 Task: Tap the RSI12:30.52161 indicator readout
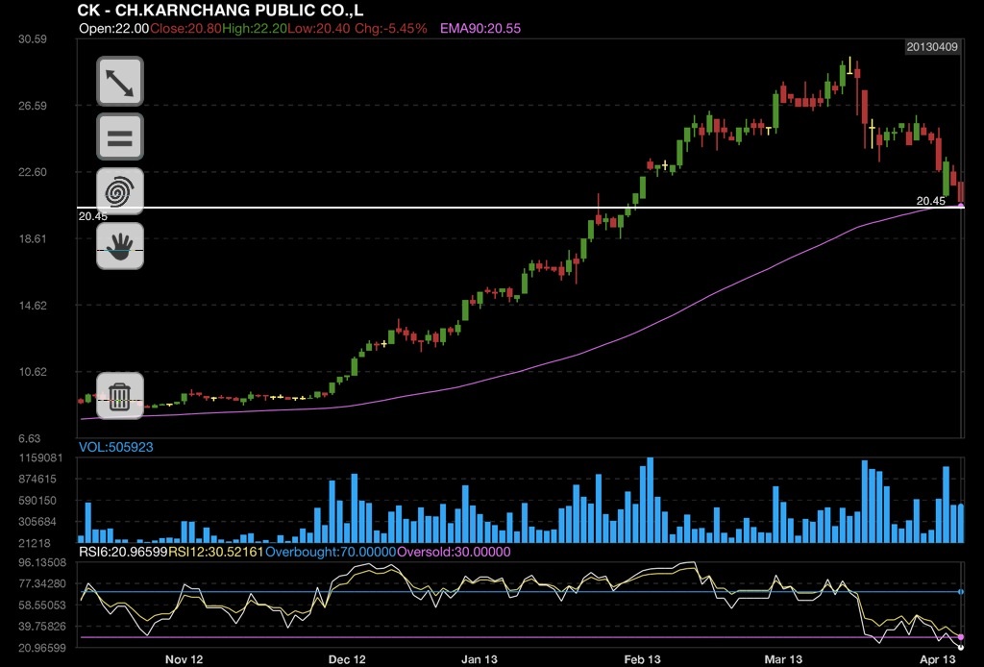point(216,553)
